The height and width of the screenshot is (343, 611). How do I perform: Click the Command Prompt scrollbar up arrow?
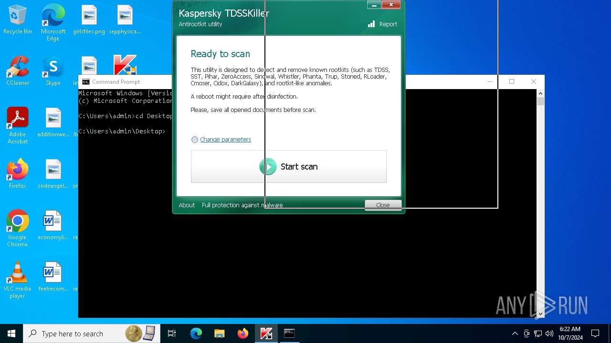point(540,93)
